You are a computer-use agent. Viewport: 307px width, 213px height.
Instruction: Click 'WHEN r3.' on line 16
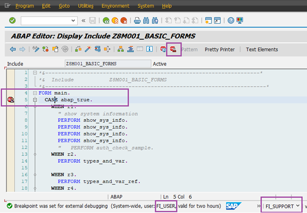(x=63, y=175)
